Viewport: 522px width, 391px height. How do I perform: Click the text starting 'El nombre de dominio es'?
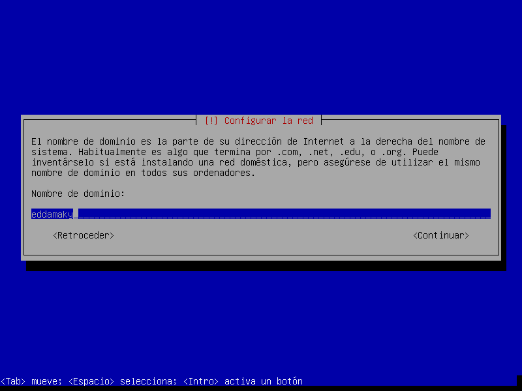pos(258,157)
